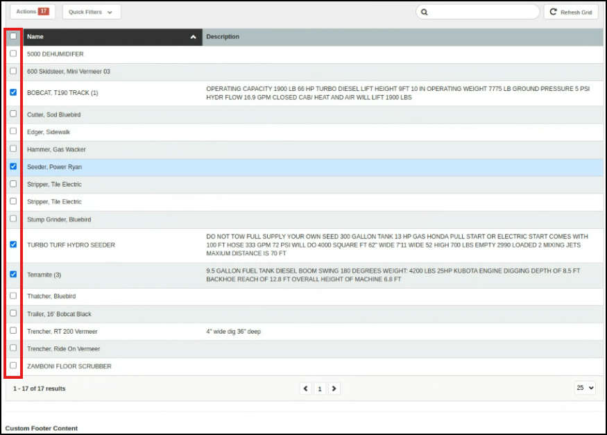Check the Hammer, Gas Wacker checkbox
Image resolution: width=607 pixels, height=435 pixels.
click(13, 149)
